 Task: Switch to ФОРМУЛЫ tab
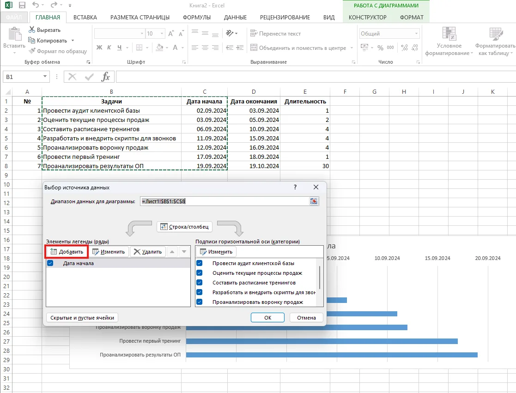[197, 18]
